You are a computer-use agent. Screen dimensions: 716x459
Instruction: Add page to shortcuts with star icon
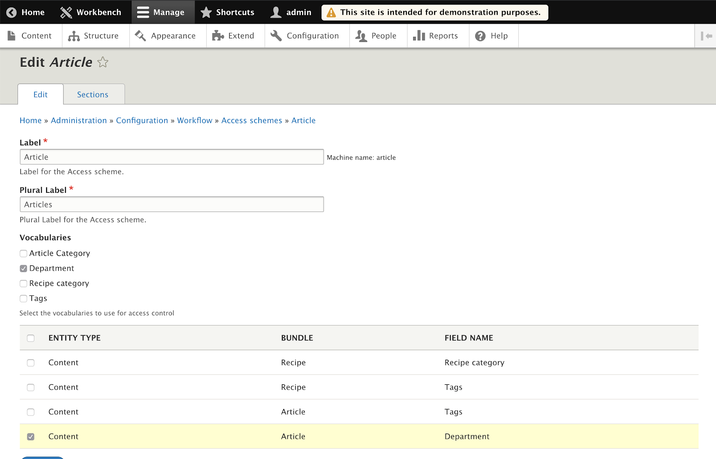[x=103, y=62]
